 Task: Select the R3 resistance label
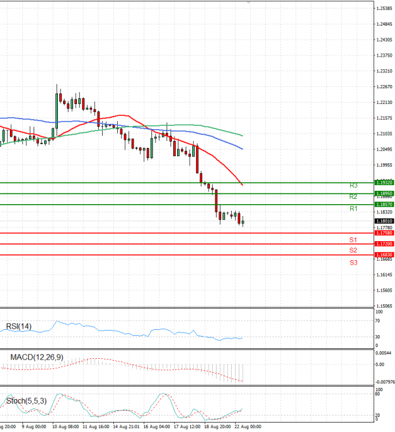(354, 186)
